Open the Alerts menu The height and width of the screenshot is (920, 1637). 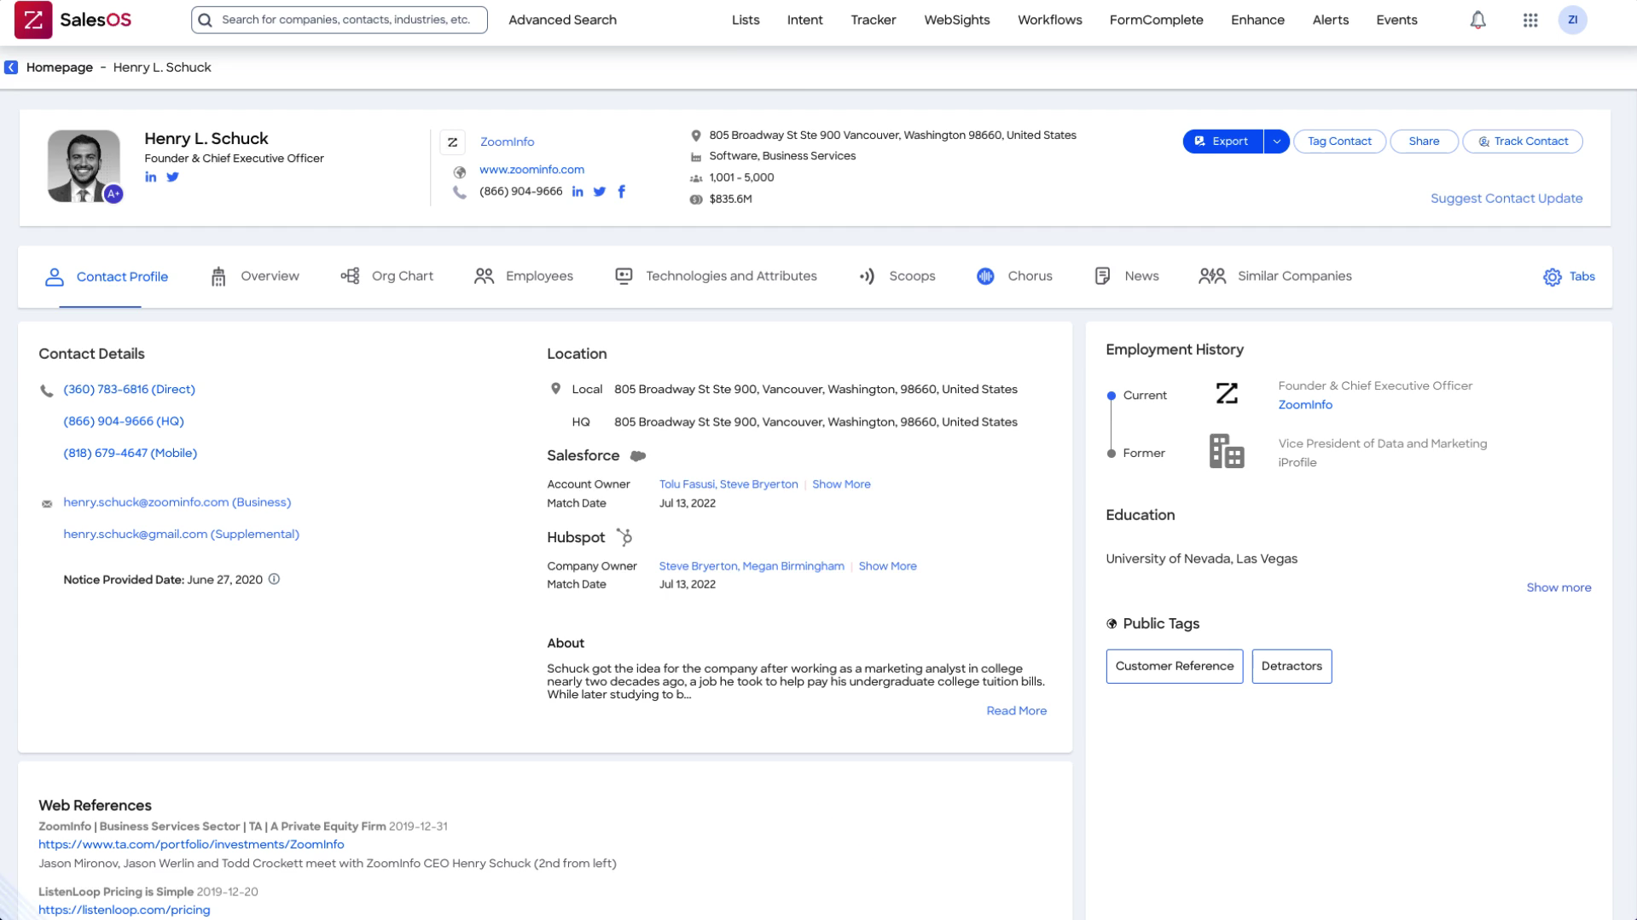point(1330,20)
